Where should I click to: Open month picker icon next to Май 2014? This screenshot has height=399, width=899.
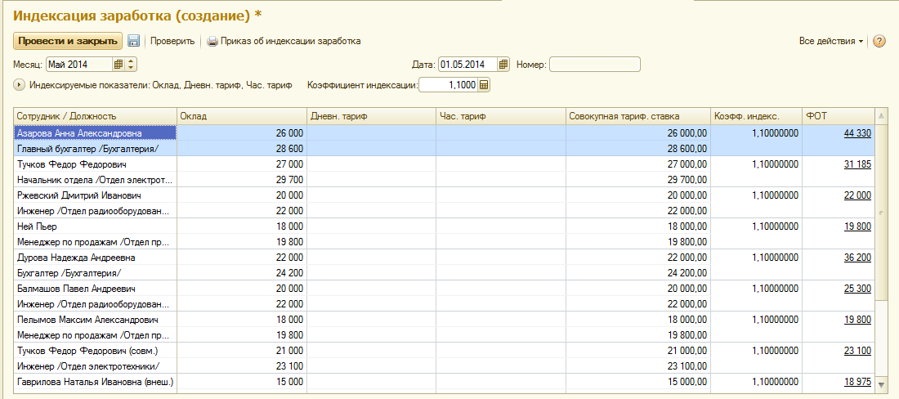pos(119,64)
